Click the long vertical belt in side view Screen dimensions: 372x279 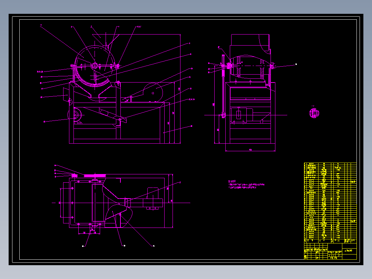click(223, 86)
